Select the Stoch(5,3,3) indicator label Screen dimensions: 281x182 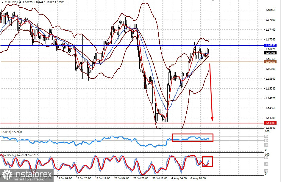(x=19, y=155)
